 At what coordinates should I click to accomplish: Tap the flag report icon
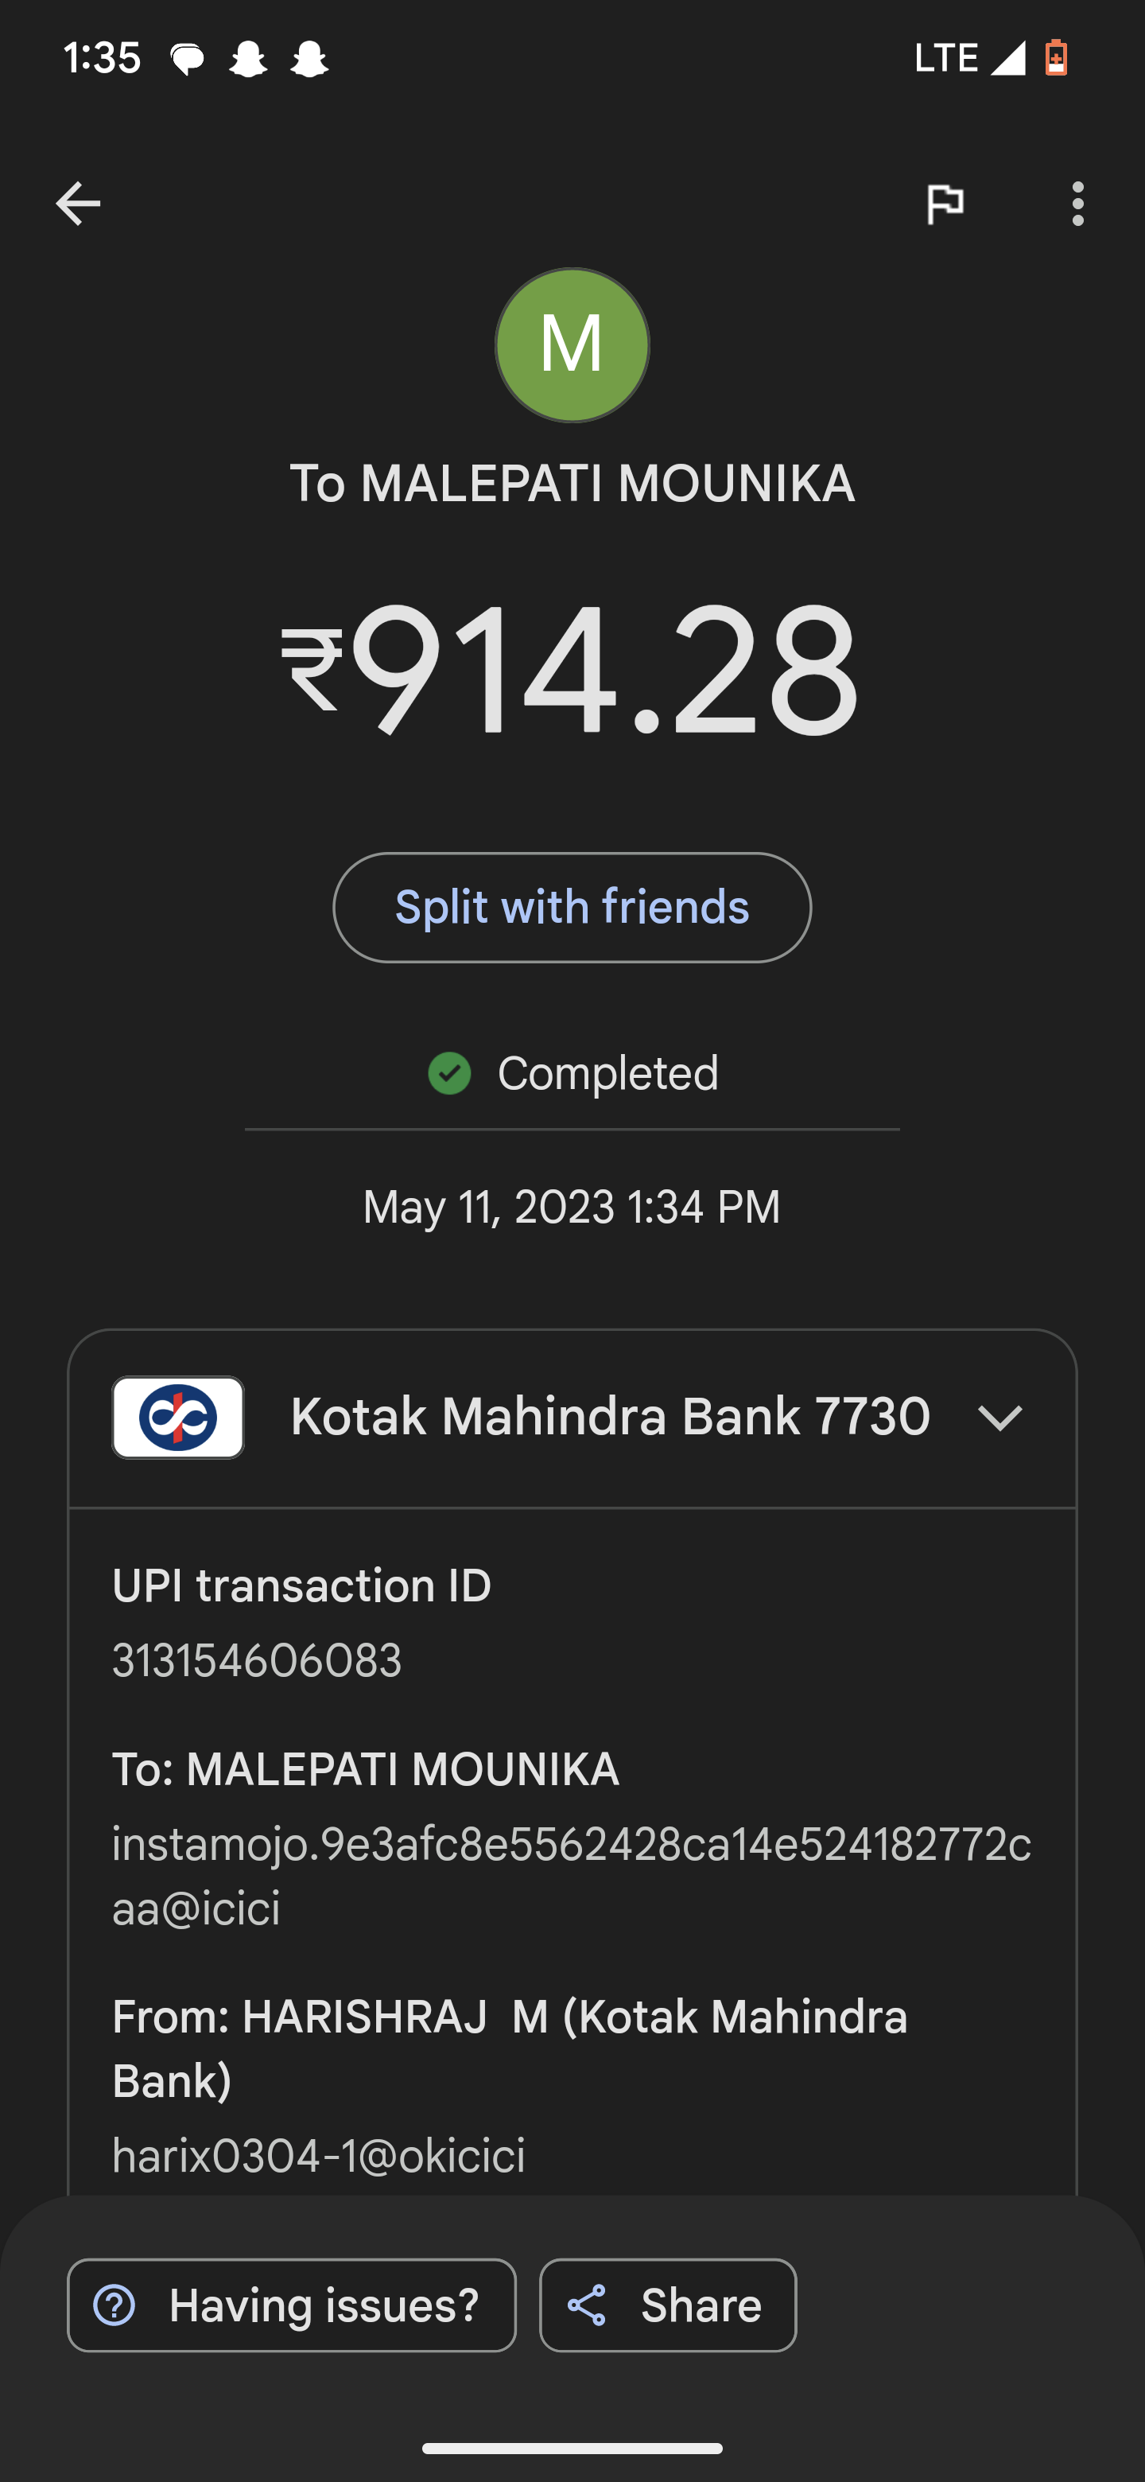coord(945,204)
